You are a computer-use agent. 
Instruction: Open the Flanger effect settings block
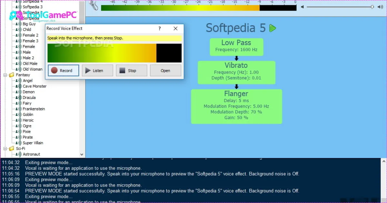(236, 106)
